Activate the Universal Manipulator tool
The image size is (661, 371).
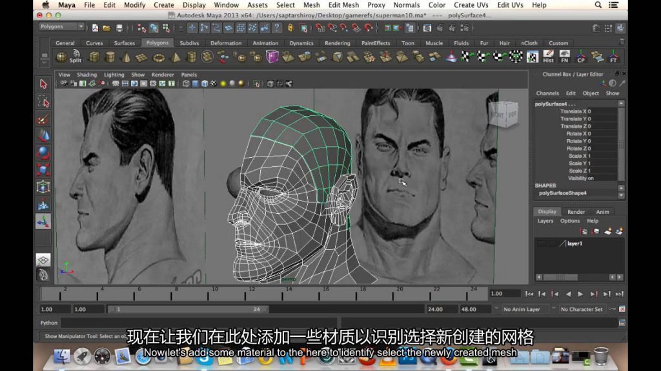(x=43, y=187)
